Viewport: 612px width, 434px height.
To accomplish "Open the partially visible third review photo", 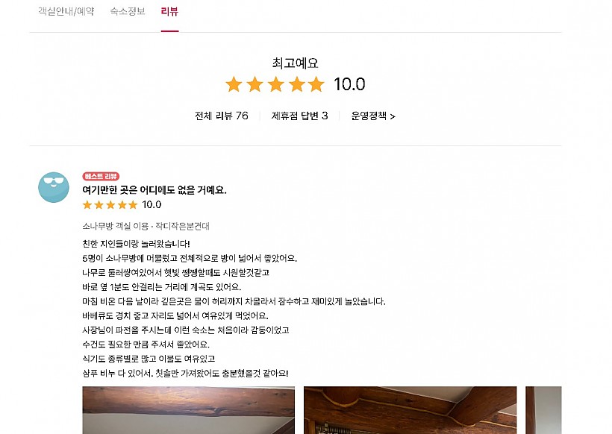I will (x=543, y=410).
